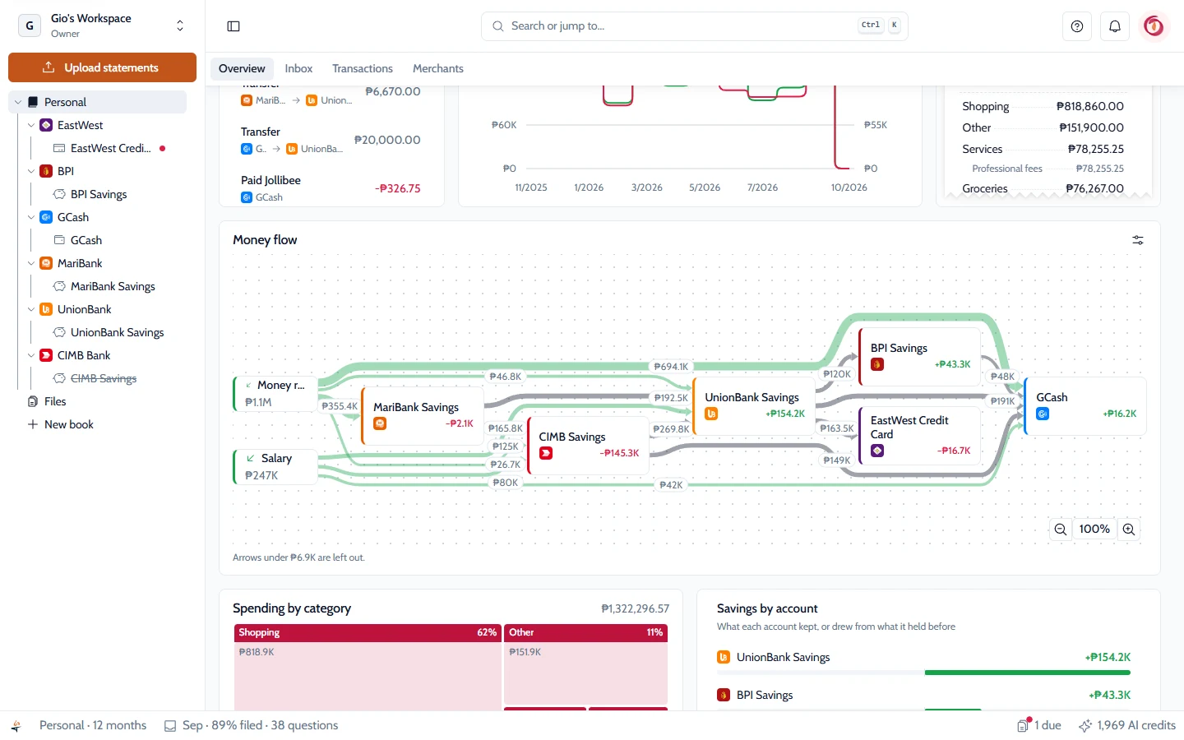Collapse the BPI bank group

(31, 171)
